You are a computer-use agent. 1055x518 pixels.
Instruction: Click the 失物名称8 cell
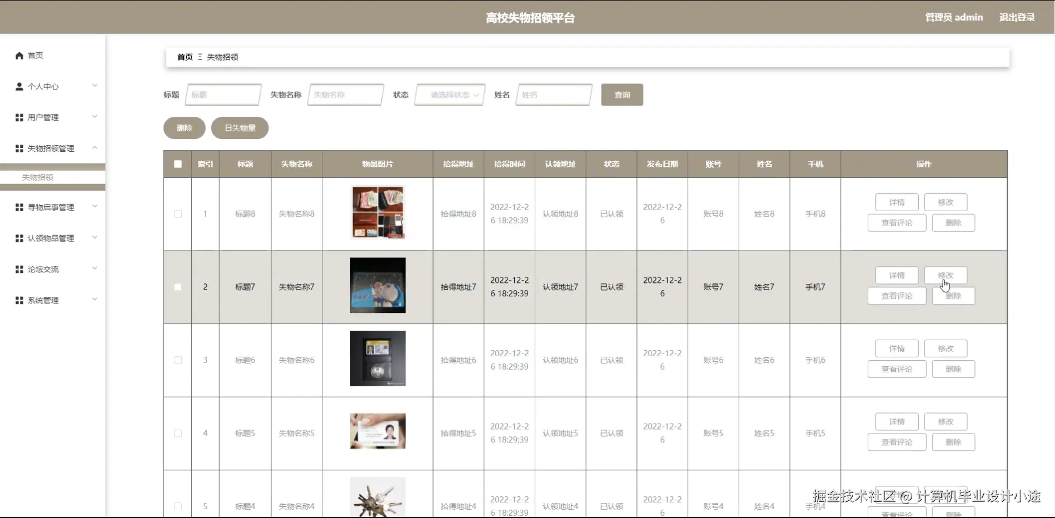pyautogui.click(x=297, y=214)
